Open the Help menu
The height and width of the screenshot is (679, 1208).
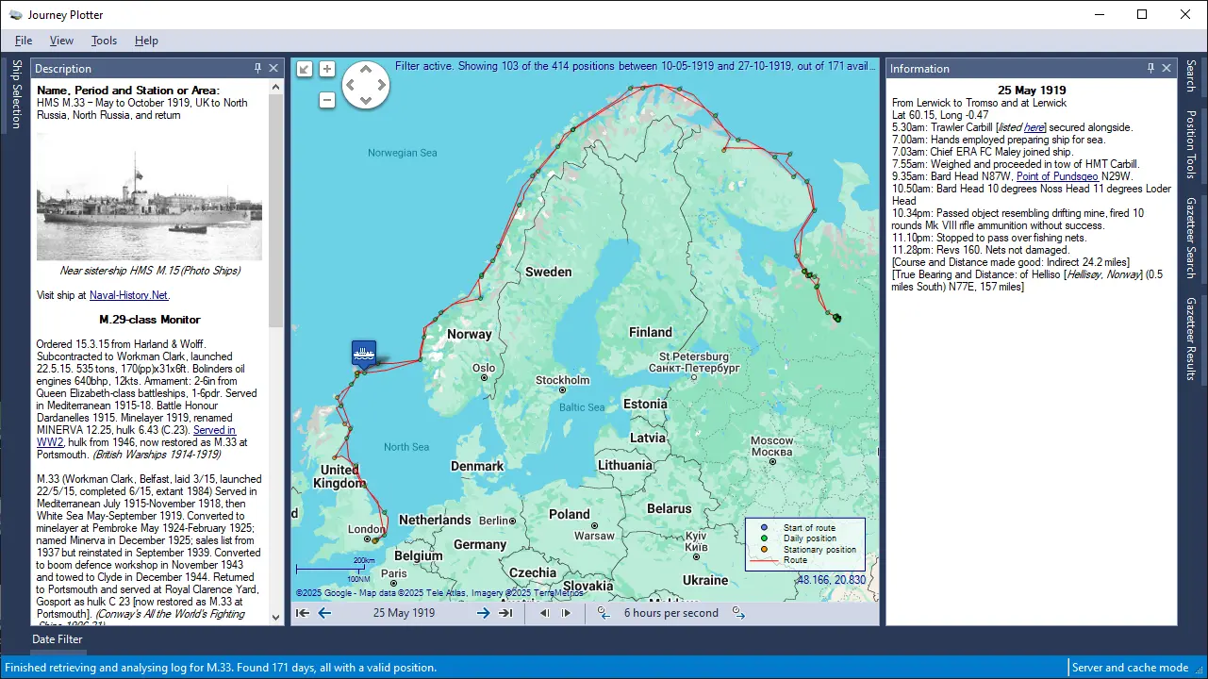[146, 41]
